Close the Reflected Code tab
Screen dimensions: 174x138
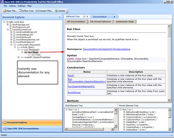[87, 16]
